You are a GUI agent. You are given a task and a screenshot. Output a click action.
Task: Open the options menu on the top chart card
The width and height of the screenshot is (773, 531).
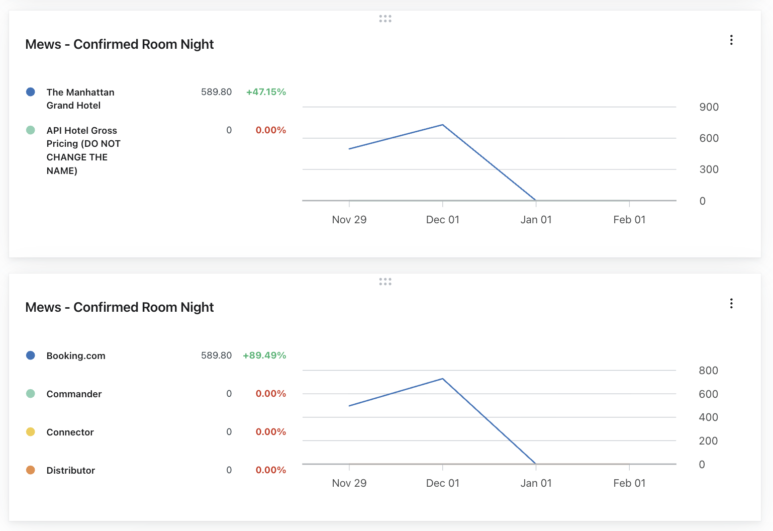[x=731, y=40]
